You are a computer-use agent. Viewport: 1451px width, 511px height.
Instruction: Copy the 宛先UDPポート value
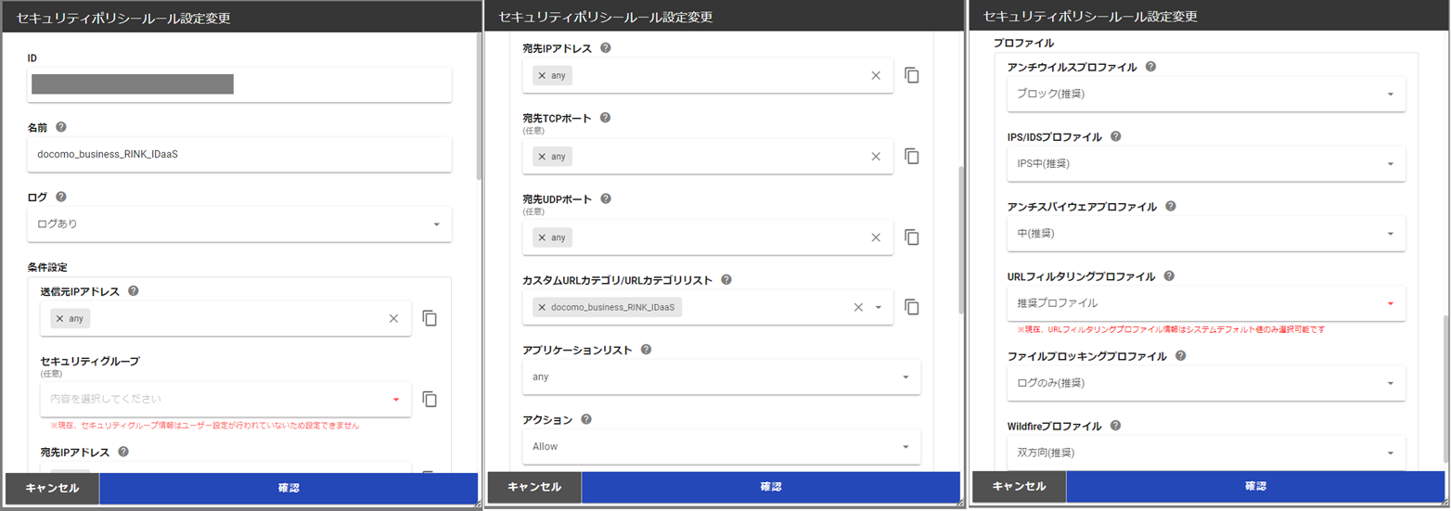(912, 237)
